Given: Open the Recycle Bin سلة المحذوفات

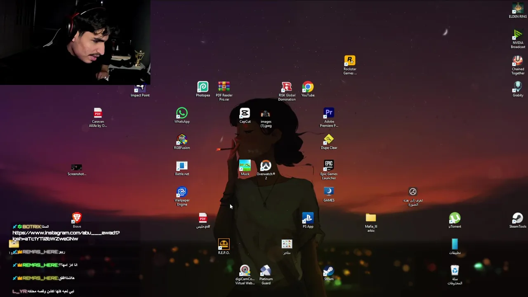Looking at the screenshot, I should point(455,275).
